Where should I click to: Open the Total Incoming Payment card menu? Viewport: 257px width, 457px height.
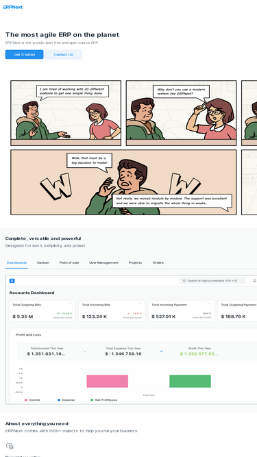point(210,304)
